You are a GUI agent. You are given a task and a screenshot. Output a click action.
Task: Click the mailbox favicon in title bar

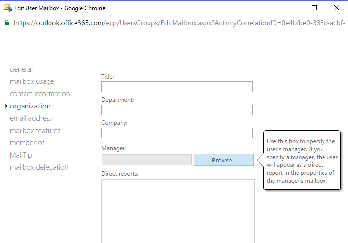(x=8, y=8)
